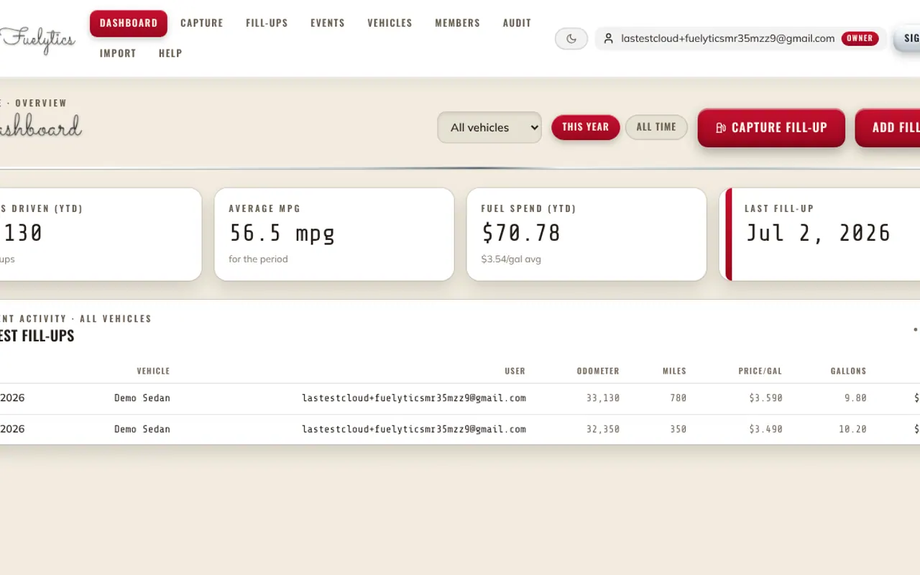
Task: Open the Dashboard tab
Action: point(129,23)
